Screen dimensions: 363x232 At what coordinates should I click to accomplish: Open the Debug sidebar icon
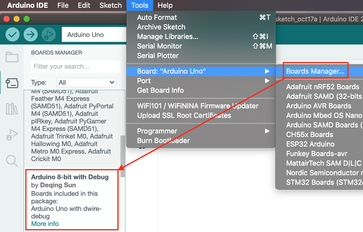click(x=12, y=135)
